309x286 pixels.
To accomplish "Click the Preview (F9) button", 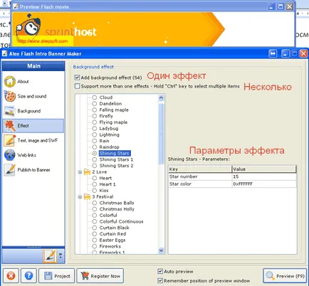I will (285, 276).
